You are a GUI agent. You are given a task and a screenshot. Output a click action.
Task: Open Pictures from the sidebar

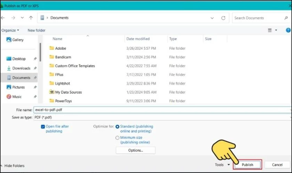coord(18,87)
